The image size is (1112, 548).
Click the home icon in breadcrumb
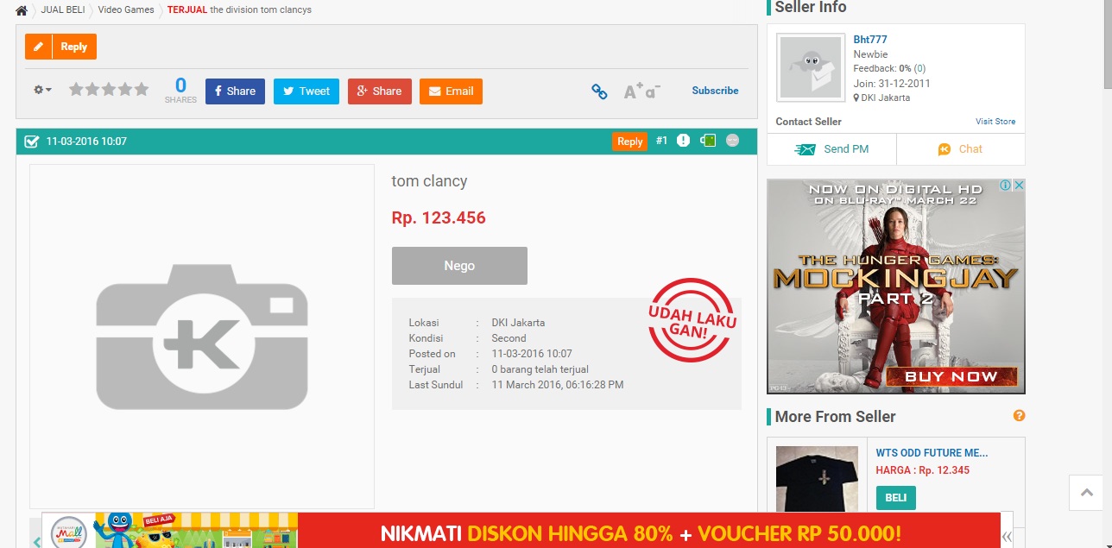(x=22, y=10)
